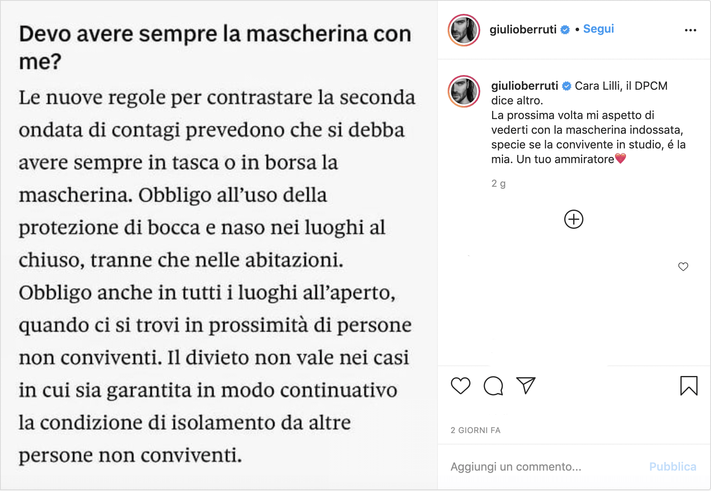Click the caption profile avatar

(x=464, y=91)
